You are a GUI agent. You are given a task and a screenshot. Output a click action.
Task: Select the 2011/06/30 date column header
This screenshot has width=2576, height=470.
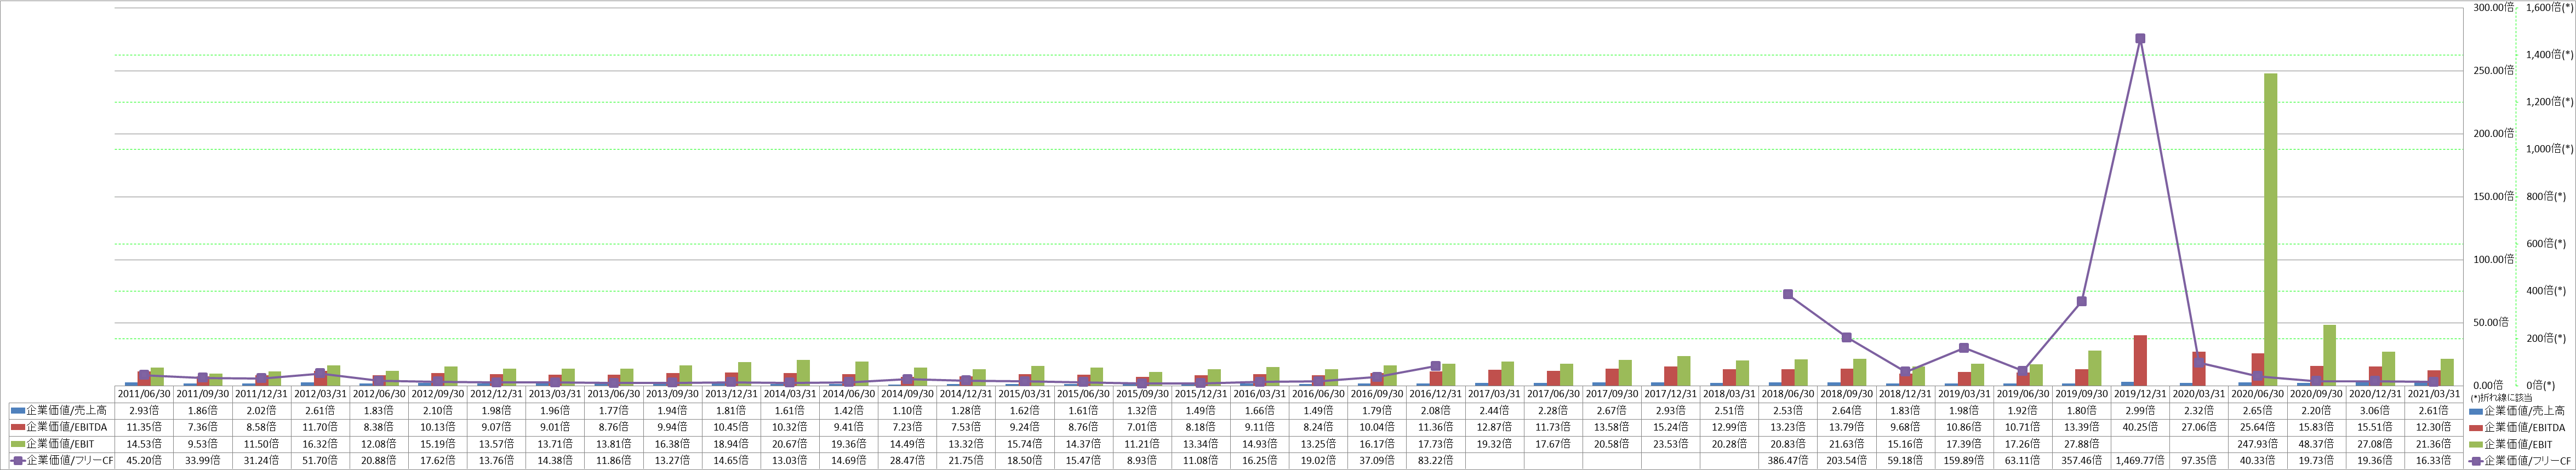[x=145, y=394]
